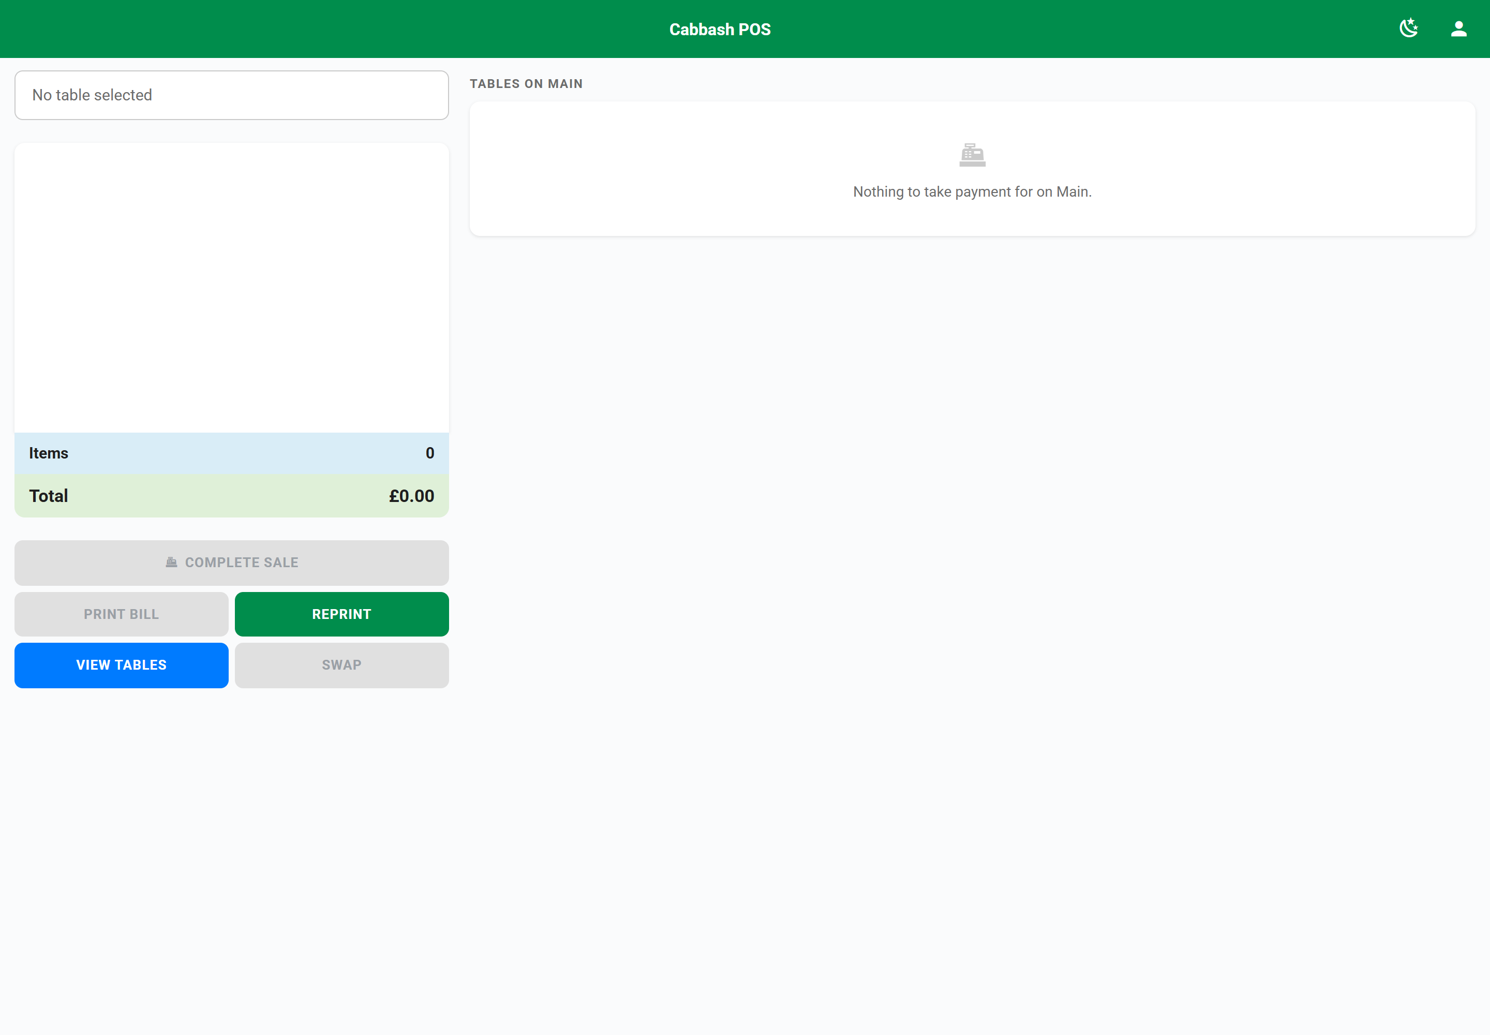This screenshot has width=1490, height=1035.
Task: Click the cash register icon in empty state
Action: pyautogui.click(x=972, y=155)
